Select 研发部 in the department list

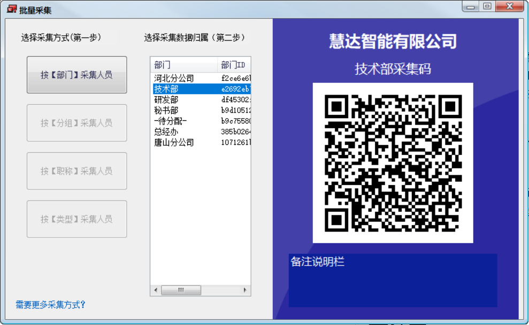click(x=166, y=100)
